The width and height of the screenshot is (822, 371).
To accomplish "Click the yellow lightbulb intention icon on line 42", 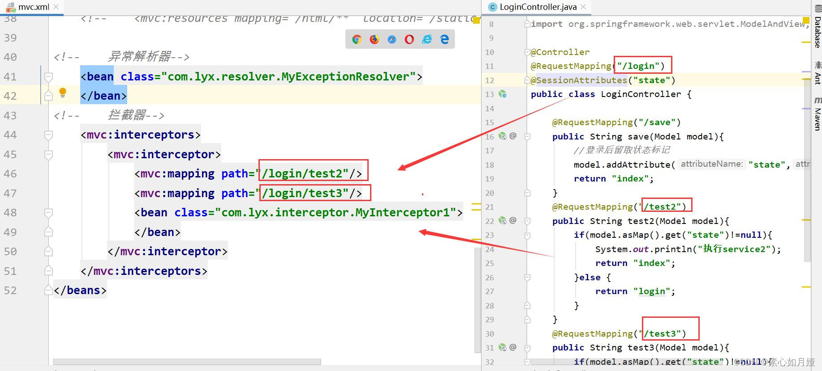I will (63, 93).
